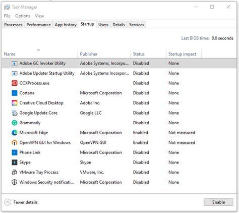
Task: Select the Adobe Updater Startup Utility icon
Action: (15, 73)
